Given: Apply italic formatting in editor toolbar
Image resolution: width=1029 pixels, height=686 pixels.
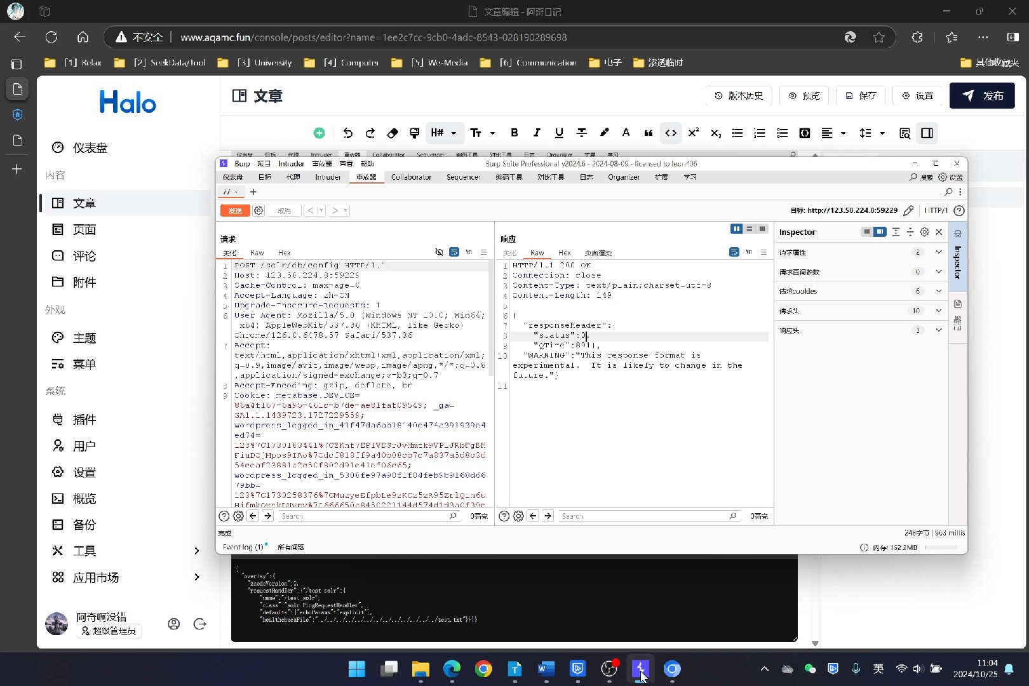Looking at the screenshot, I should pyautogui.click(x=537, y=133).
